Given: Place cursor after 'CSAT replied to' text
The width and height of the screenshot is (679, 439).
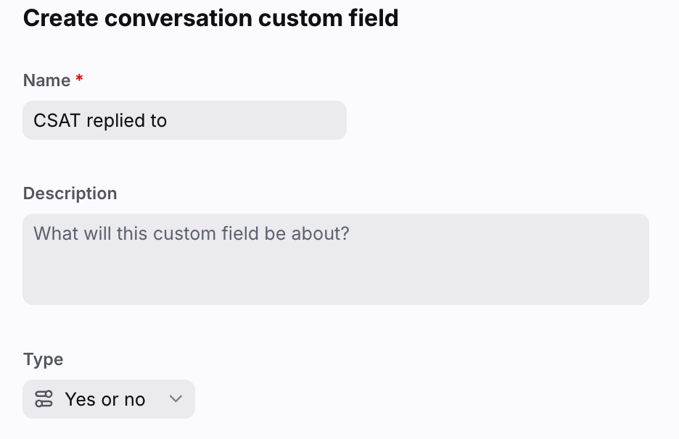Looking at the screenshot, I should 168,121.
